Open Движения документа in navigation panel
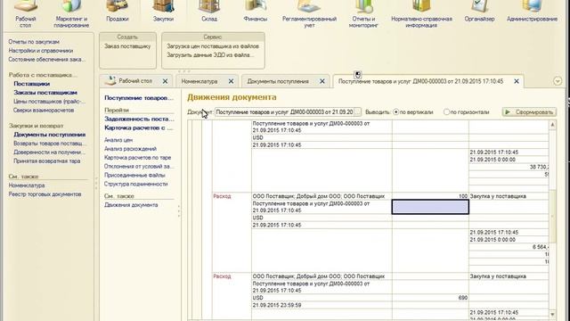 click(x=131, y=205)
